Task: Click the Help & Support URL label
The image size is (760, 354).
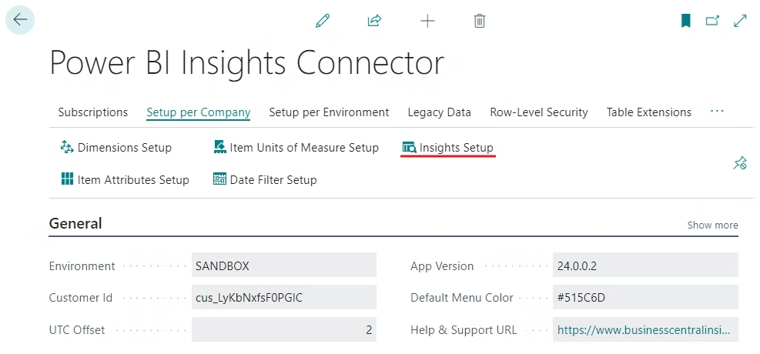Action: 464,330
